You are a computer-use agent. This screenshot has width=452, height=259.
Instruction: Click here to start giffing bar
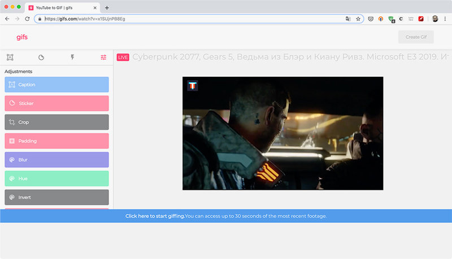click(x=226, y=216)
